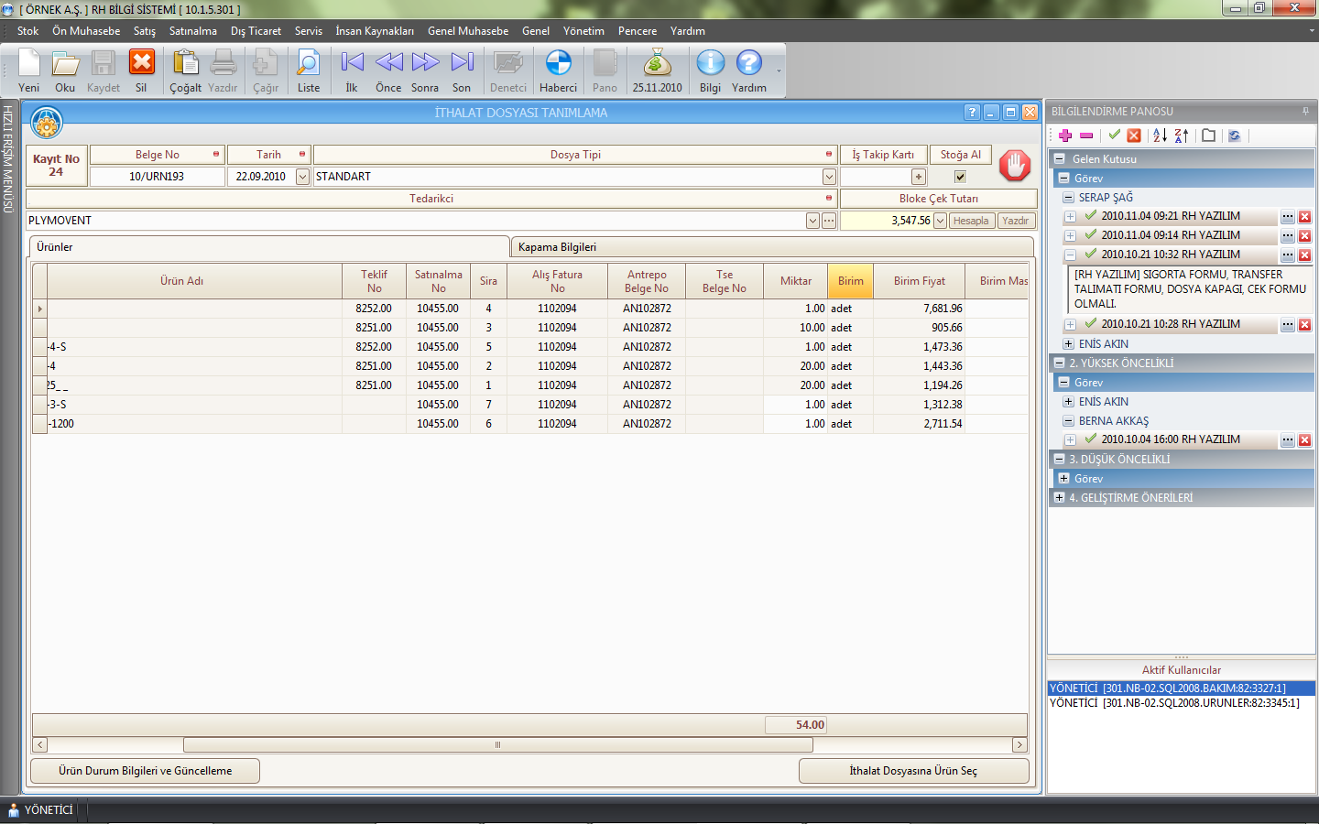Toggle the Stoğa Al checkbox
The height and width of the screenshot is (824, 1319).
pos(960,177)
